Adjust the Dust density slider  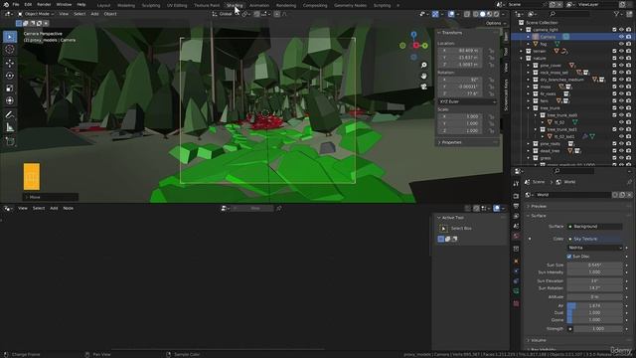(594, 313)
